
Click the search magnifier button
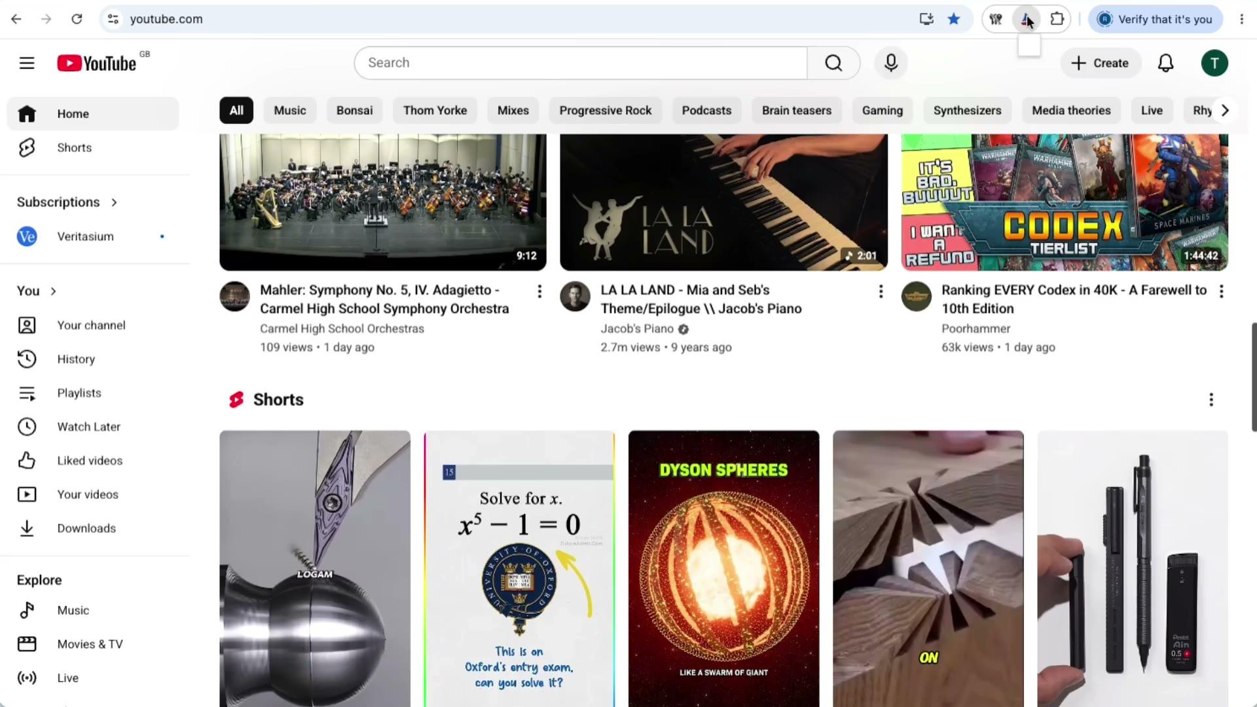point(833,63)
